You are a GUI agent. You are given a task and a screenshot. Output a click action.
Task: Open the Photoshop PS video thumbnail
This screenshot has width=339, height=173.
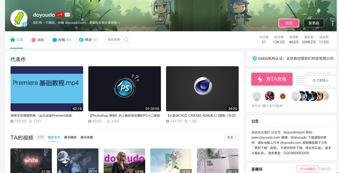pos(124,89)
